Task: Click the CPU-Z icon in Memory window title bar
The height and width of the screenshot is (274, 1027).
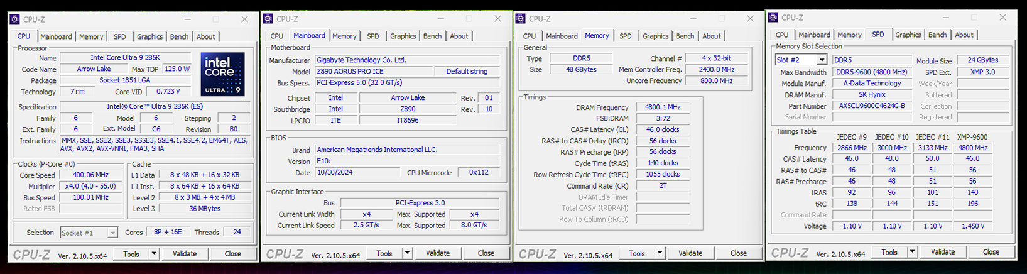Action: (520, 19)
